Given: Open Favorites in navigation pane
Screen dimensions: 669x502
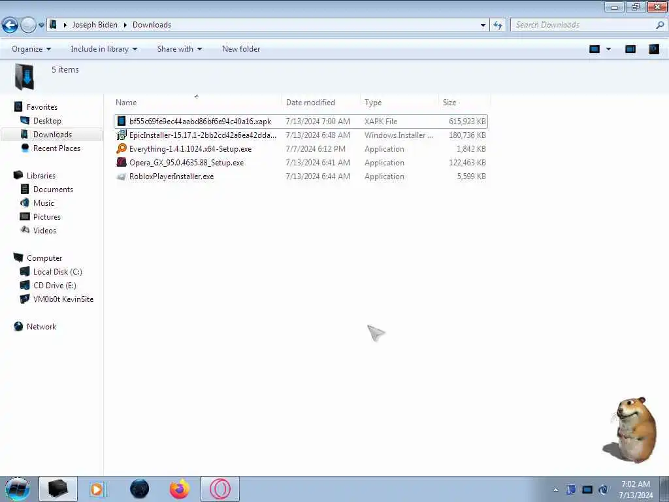Looking at the screenshot, I should tap(42, 107).
